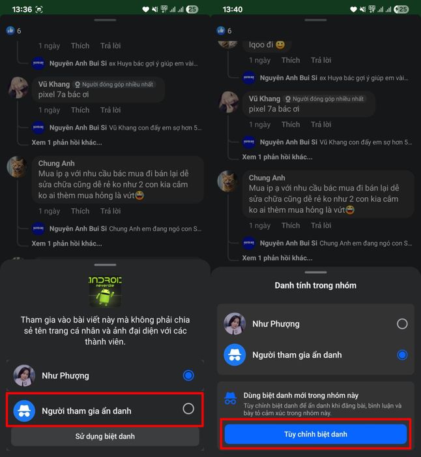Click the like reaction icon on right screen
The height and width of the screenshot is (457, 421).
221,30
